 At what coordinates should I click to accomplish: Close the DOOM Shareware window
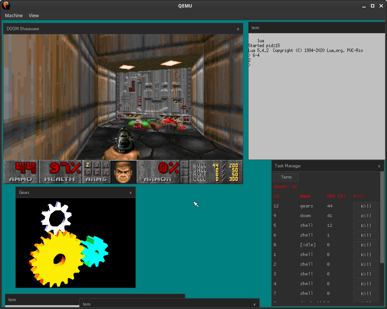point(238,29)
